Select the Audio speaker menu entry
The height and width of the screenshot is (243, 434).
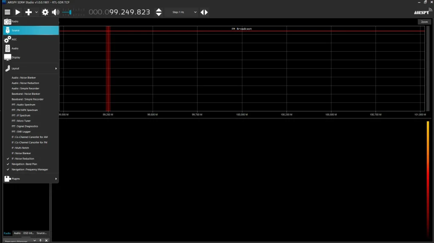click(x=8, y=48)
